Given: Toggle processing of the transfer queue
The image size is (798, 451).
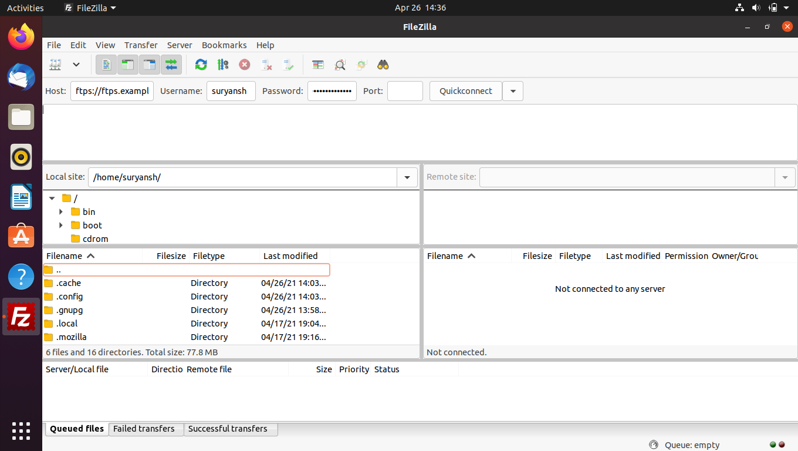Looking at the screenshot, I should 222,65.
